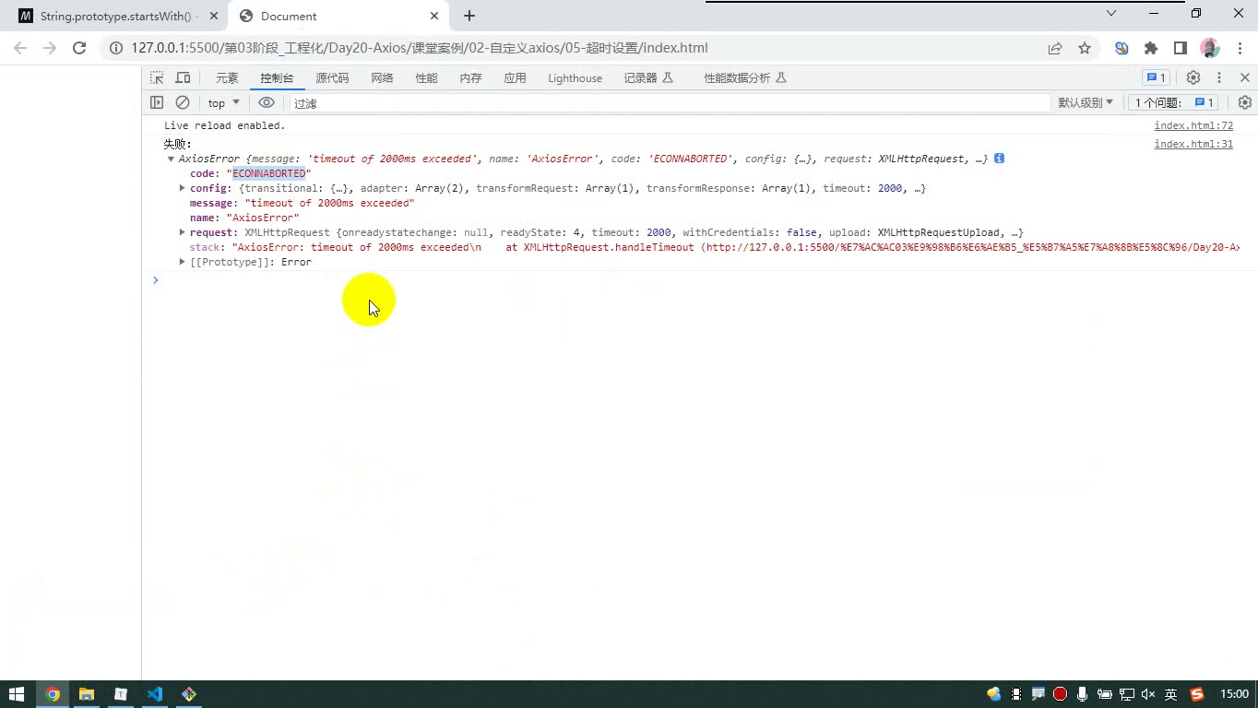Switch to the 性能 tab
The image size is (1258, 708).
[426, 78]
